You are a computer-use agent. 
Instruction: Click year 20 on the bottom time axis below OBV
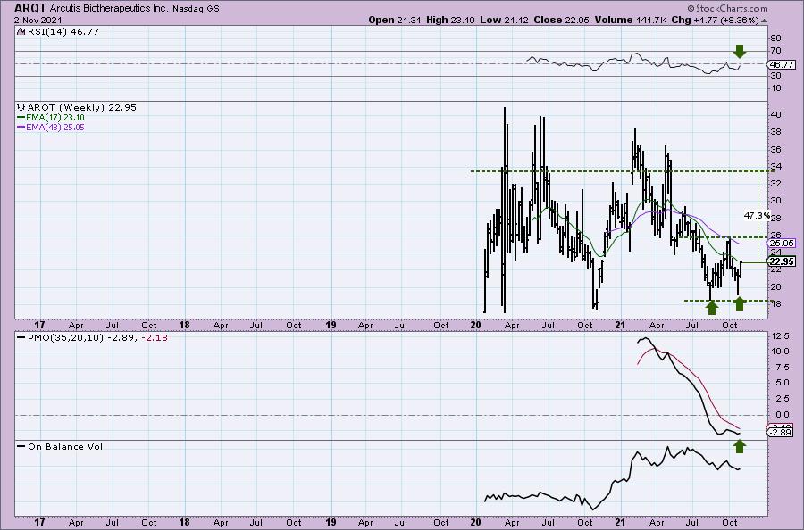[475, 522]
